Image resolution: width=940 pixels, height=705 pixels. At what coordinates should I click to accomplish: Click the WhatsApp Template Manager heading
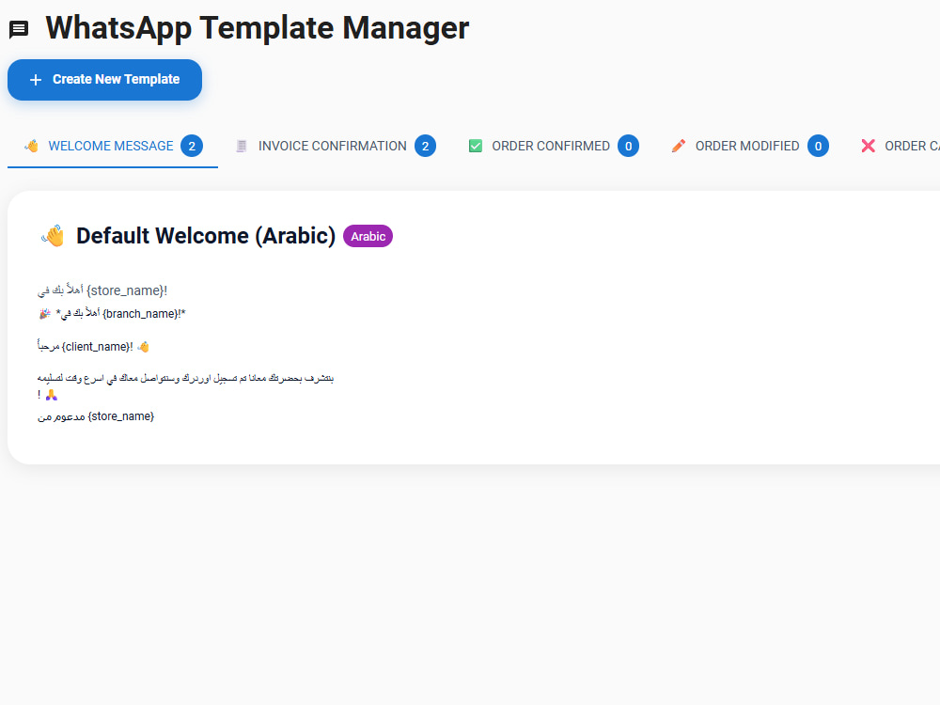coord(258,28)
